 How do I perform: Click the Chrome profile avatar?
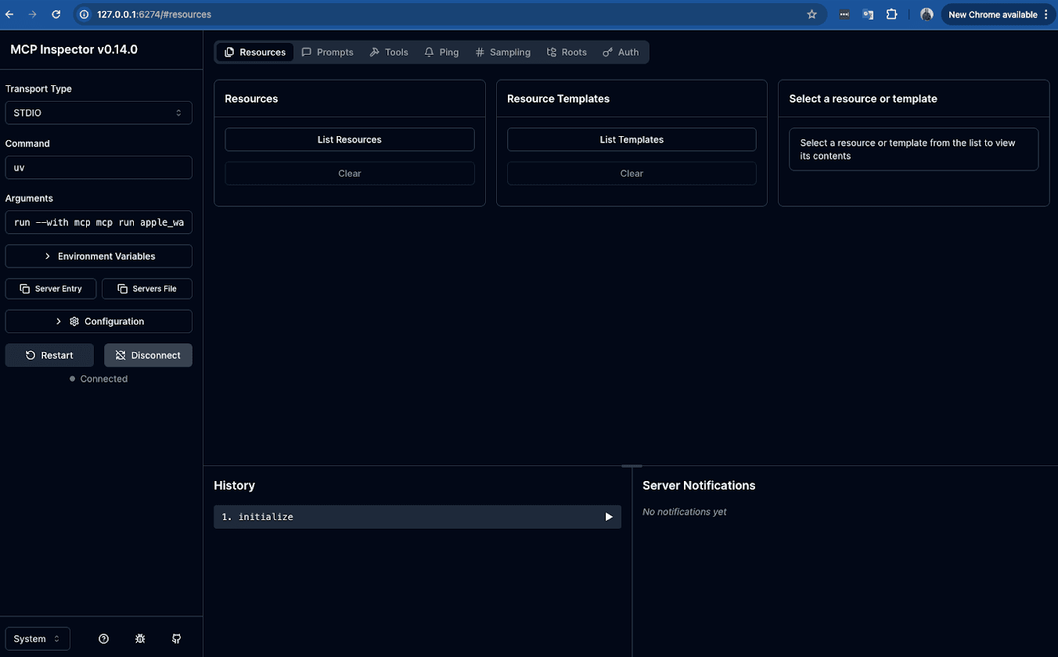pos(927,14)
